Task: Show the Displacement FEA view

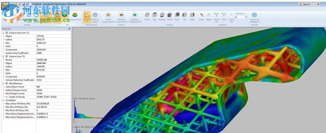Action: click(x=75, y=17)
